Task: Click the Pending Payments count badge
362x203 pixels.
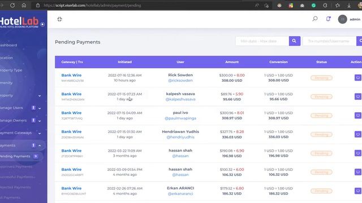Action: point(36,156)
